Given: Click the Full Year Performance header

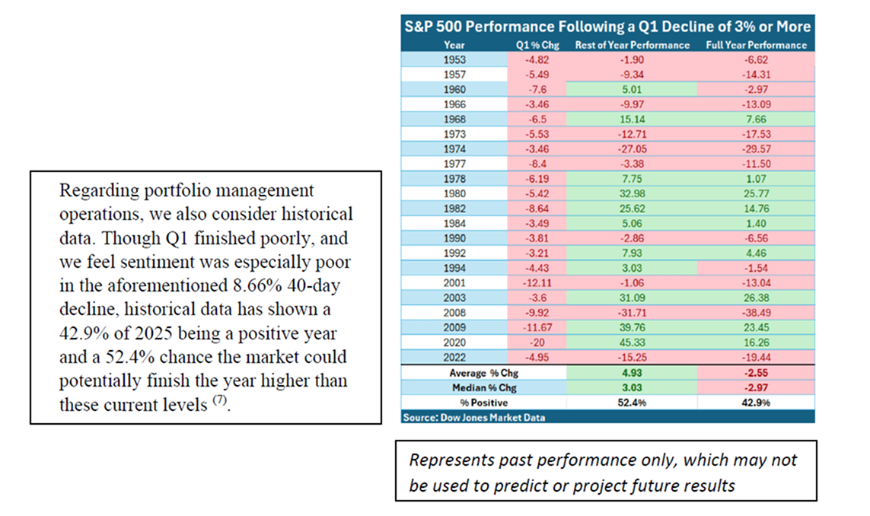Looking at the screenshot, I should (x=757, y=45).
